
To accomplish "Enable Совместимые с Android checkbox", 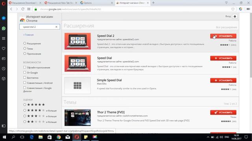I will [24, 83].
